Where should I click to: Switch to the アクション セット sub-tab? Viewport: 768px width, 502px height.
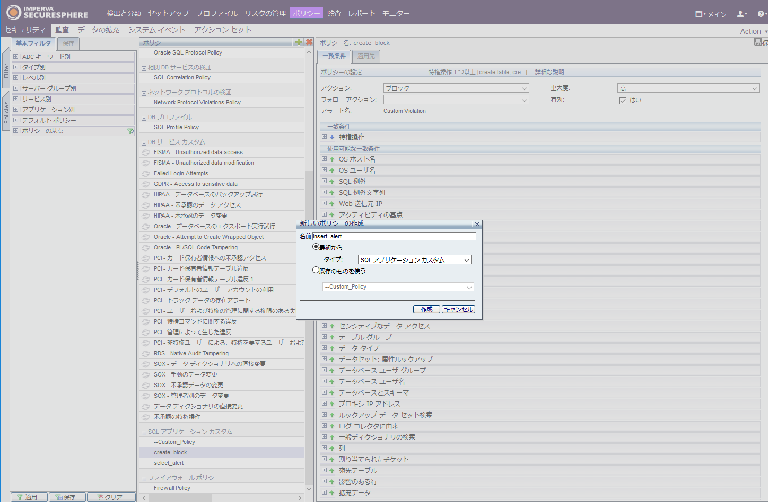pyautogui.click(x=223, y=30)
